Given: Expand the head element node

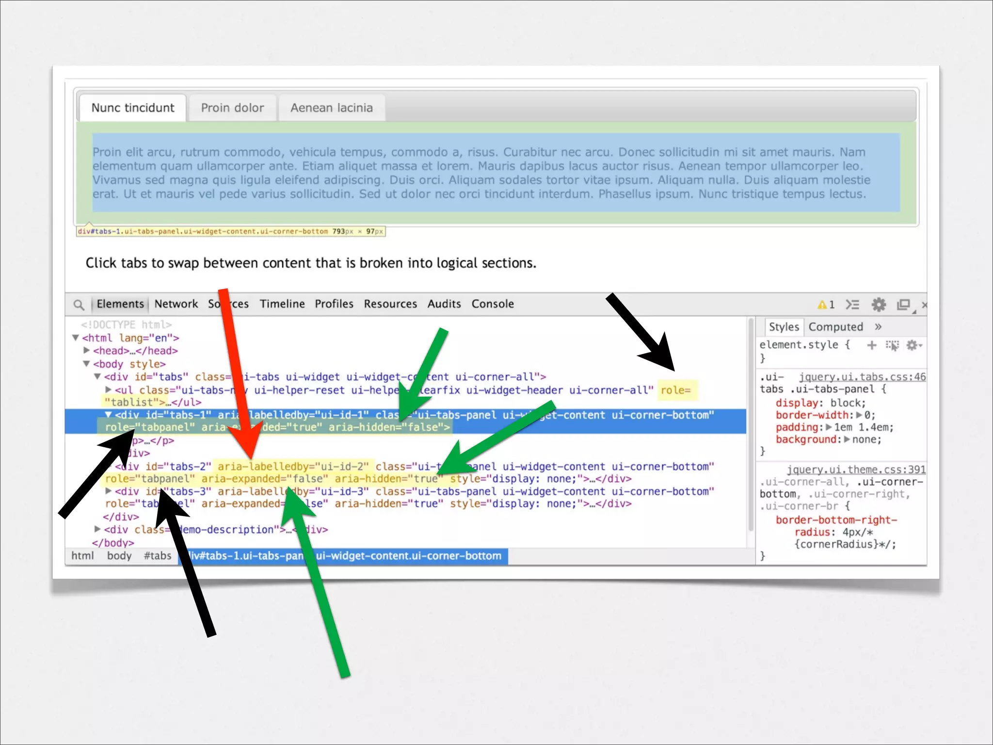Looking at the screenshot, I should [86, 350].
